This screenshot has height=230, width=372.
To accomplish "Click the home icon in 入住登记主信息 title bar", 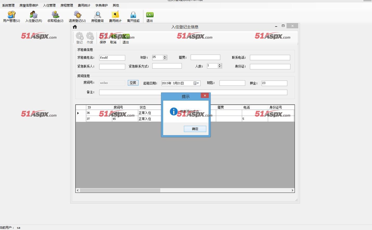I will click(75, 27).
